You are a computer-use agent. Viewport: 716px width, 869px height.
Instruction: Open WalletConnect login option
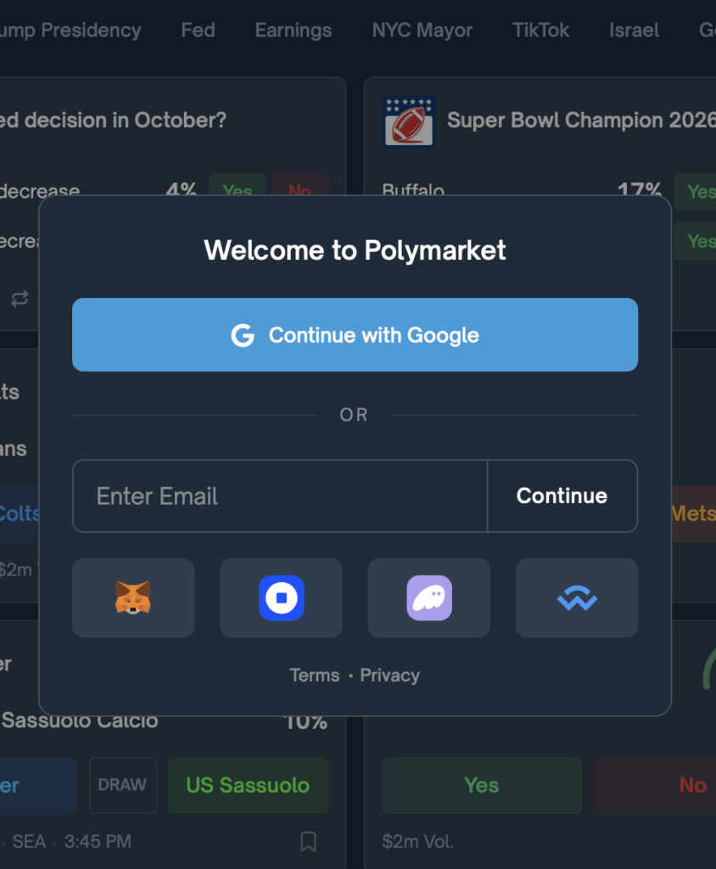(x=576, y=597)
